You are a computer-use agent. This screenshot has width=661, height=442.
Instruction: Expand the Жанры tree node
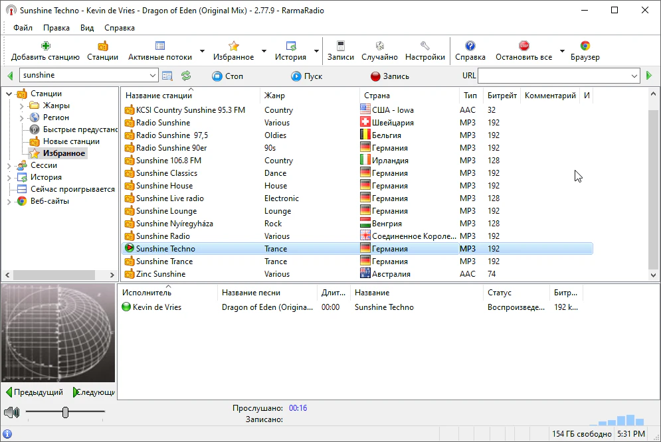[x=21, y=106]
